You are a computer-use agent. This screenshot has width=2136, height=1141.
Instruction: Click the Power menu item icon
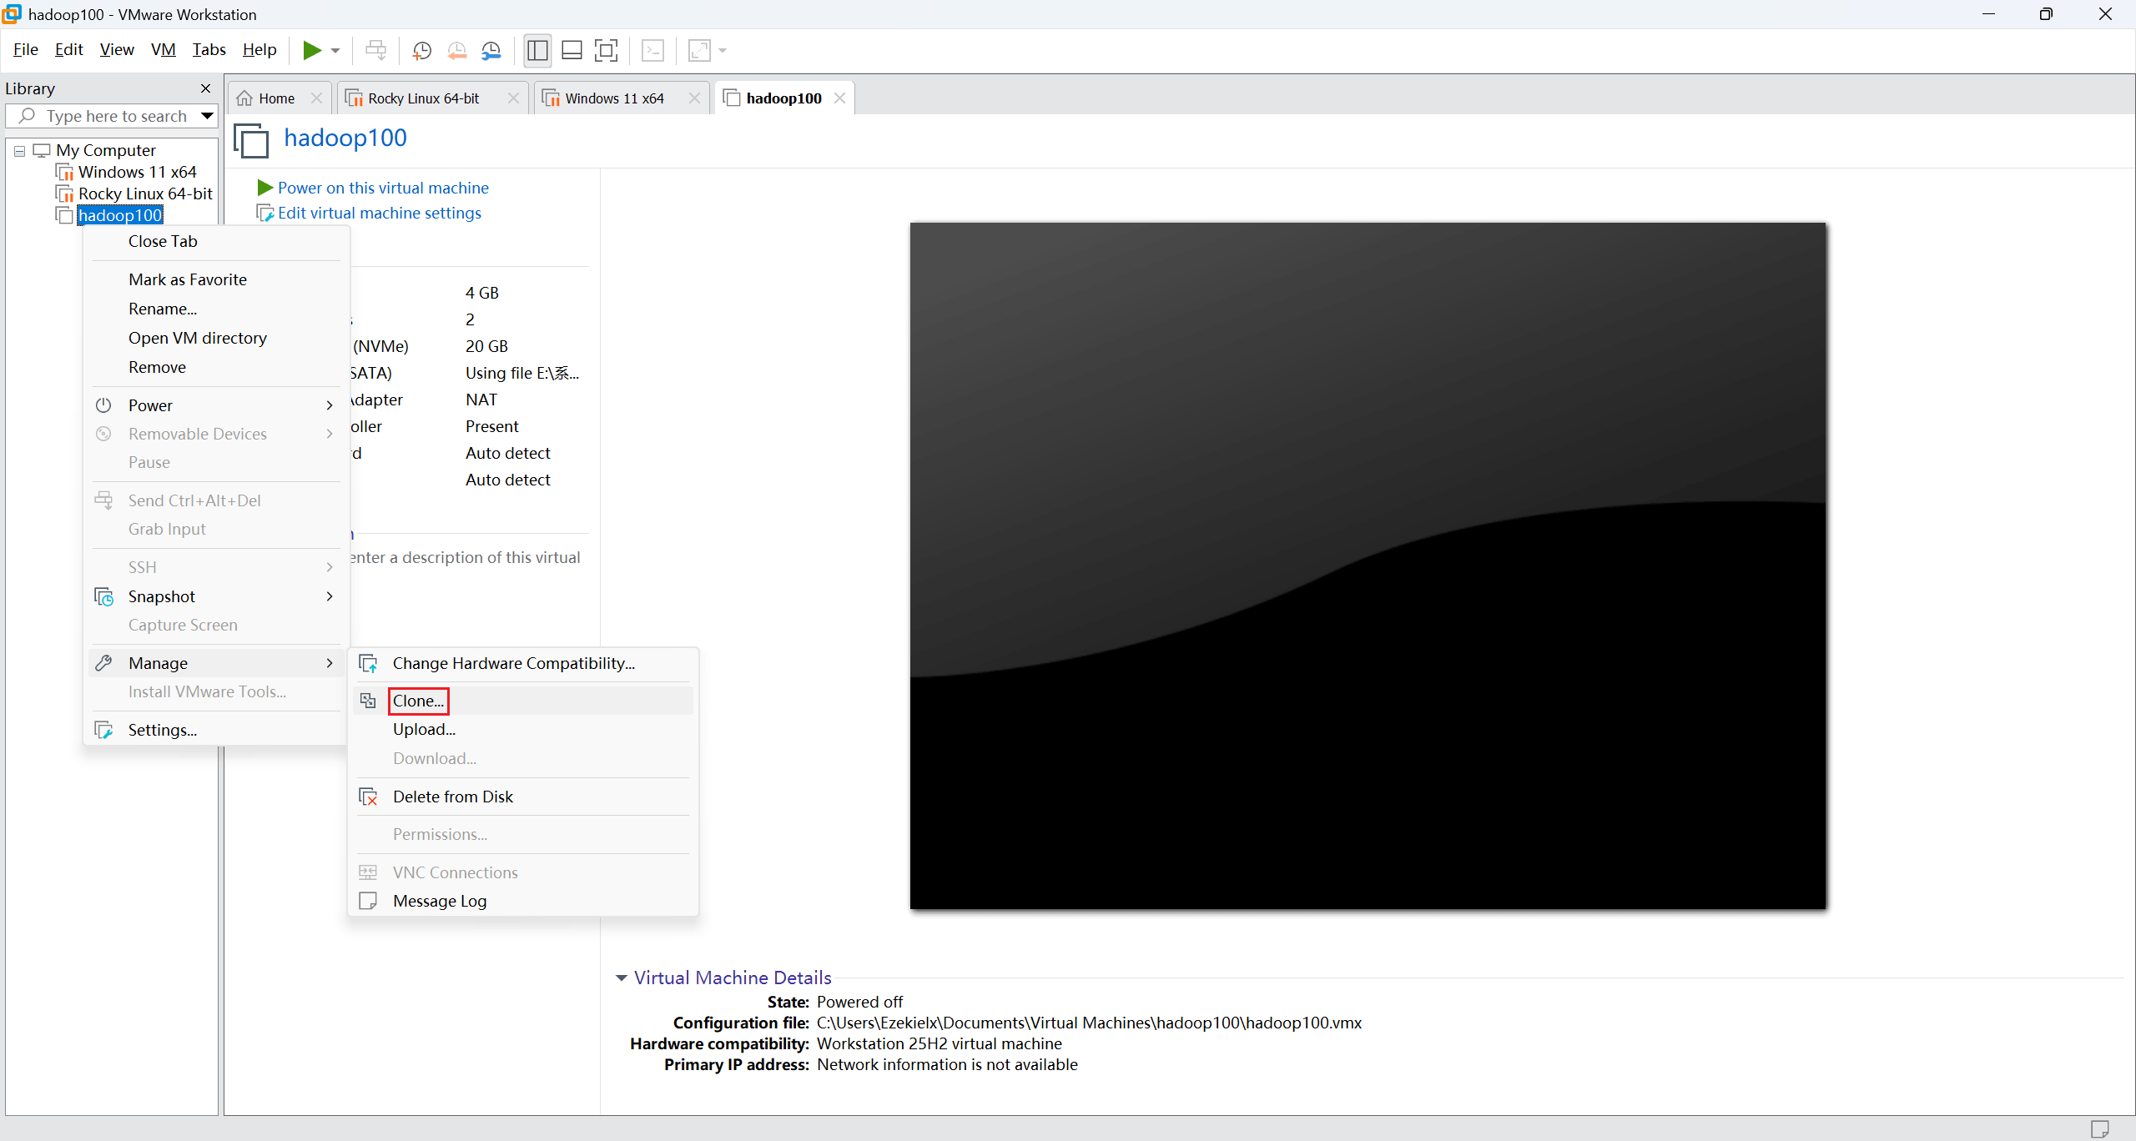[103, 406]
